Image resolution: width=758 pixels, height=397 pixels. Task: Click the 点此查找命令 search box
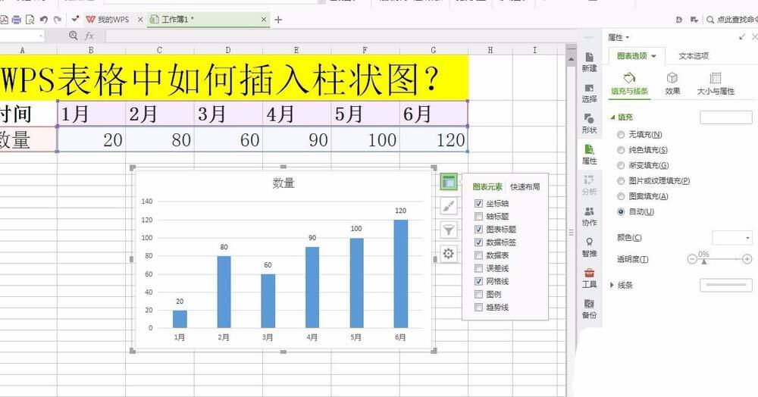pyautogui.click(x=732, y=19)
